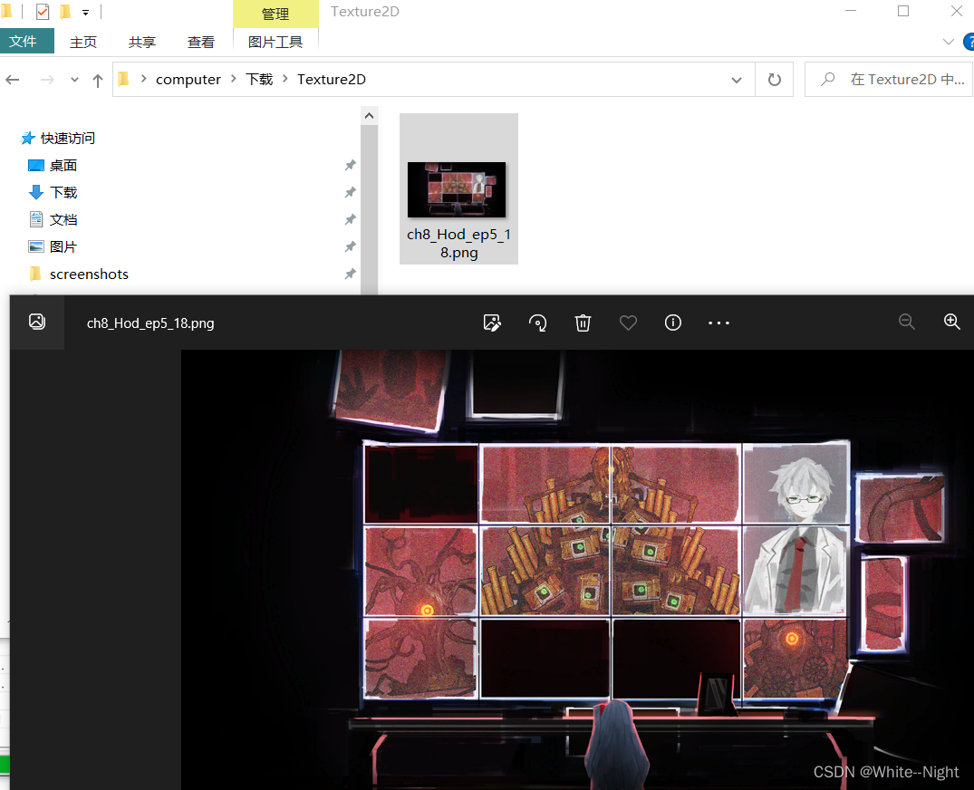Delete the image with trash icon
The width and height of the screenshot is (974, 790).
pyautogui.click(x=583, y=323)
